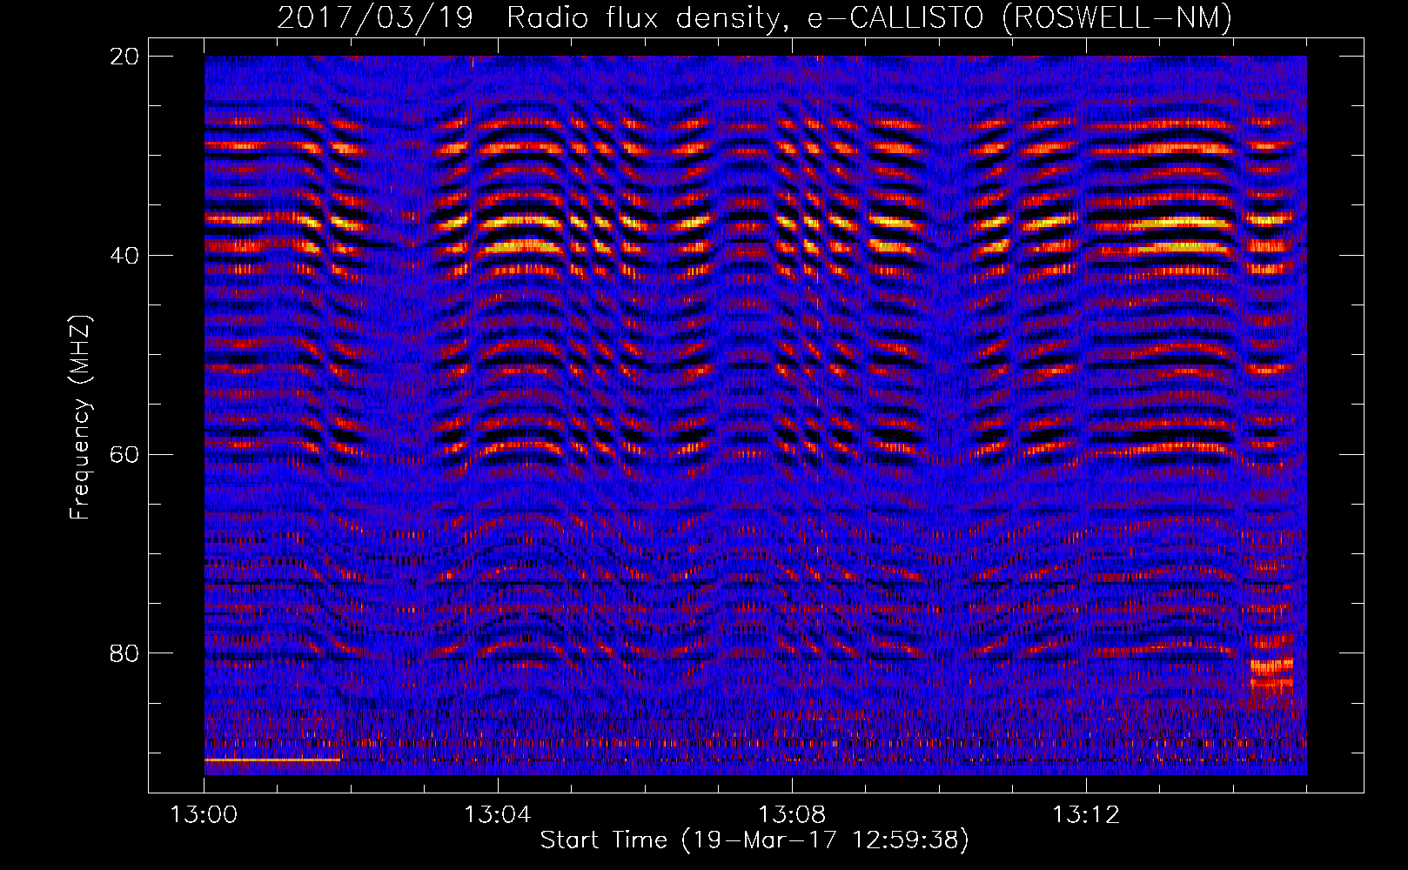Click the 'Start Time' x-axis label
Screen dimensions: 1408x870
754,840
